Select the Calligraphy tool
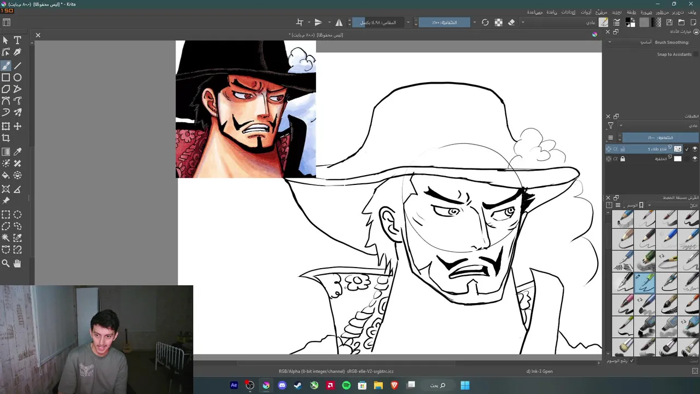The width and height of the screenshot is (700, 394). [17, 53]
